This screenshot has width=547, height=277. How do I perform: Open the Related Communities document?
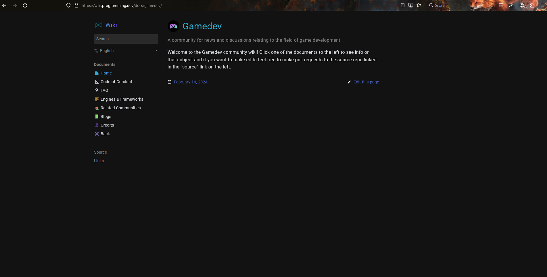120,108
